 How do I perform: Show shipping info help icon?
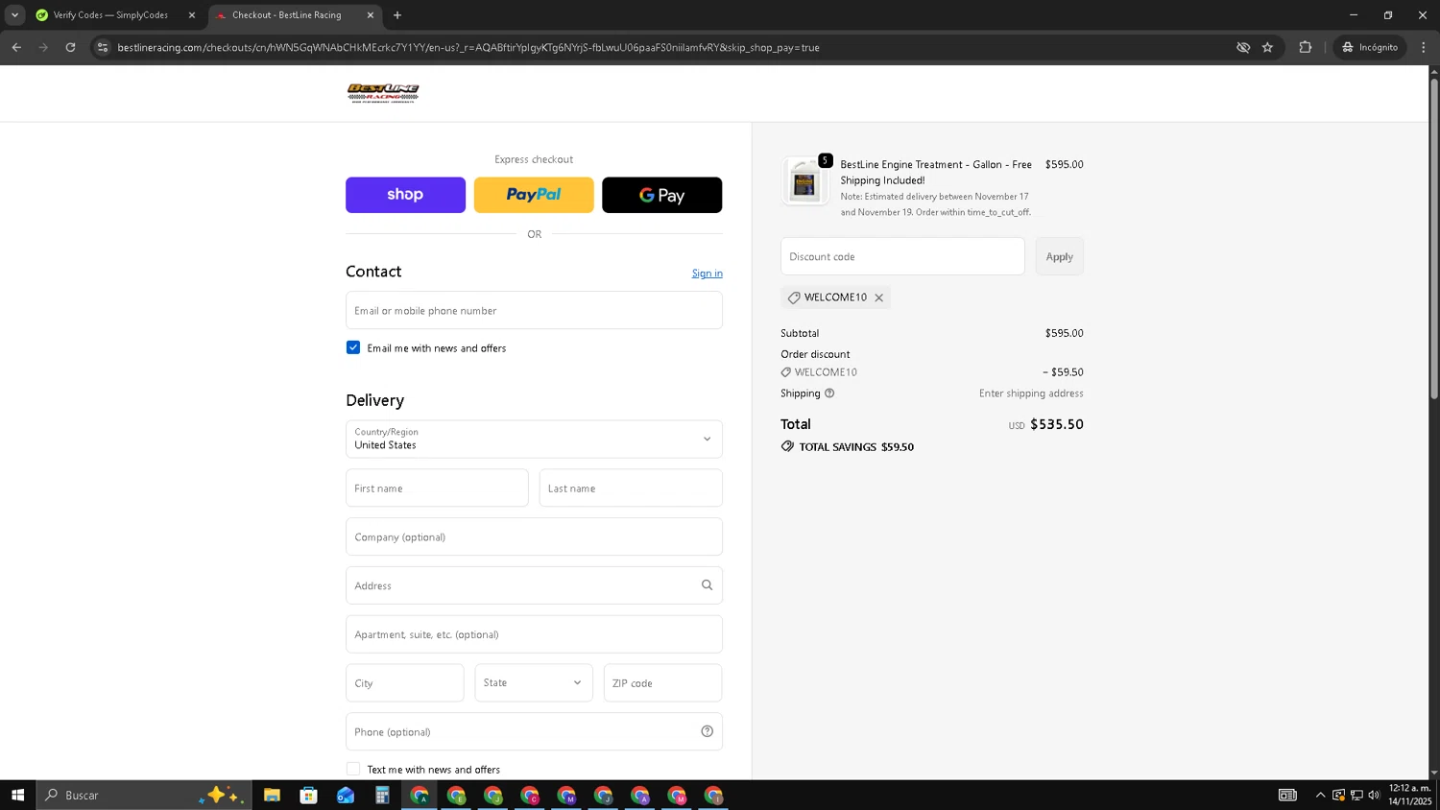click(829, 393)
